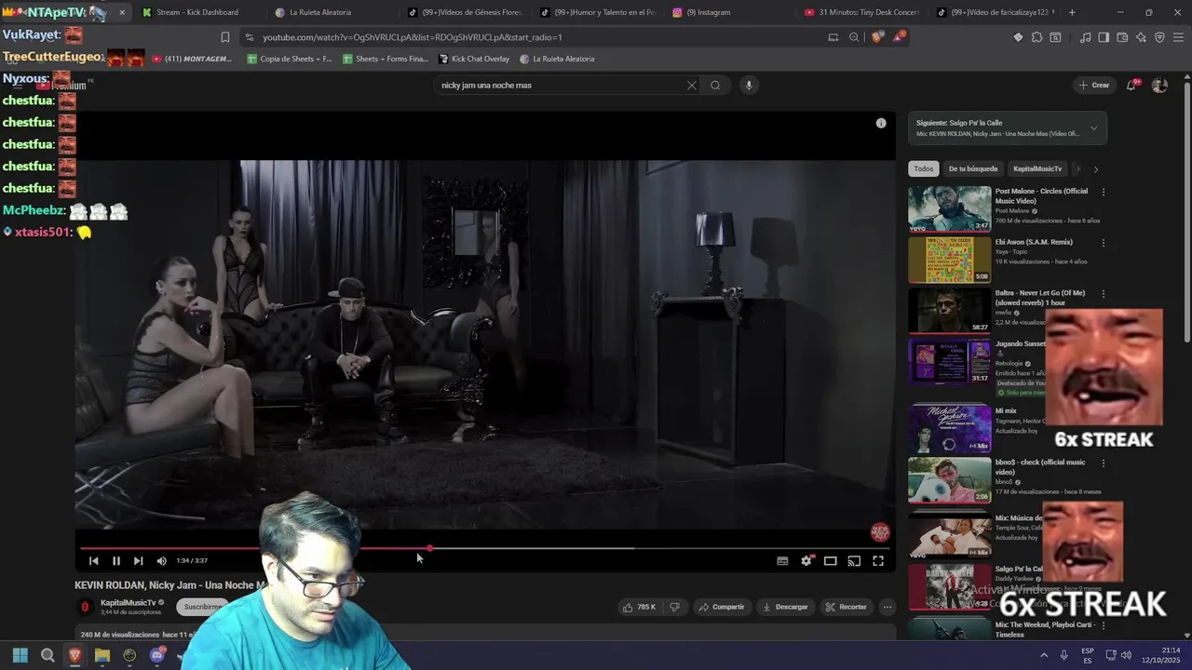Open options for Ebi Awon remix

[1104, 243]
